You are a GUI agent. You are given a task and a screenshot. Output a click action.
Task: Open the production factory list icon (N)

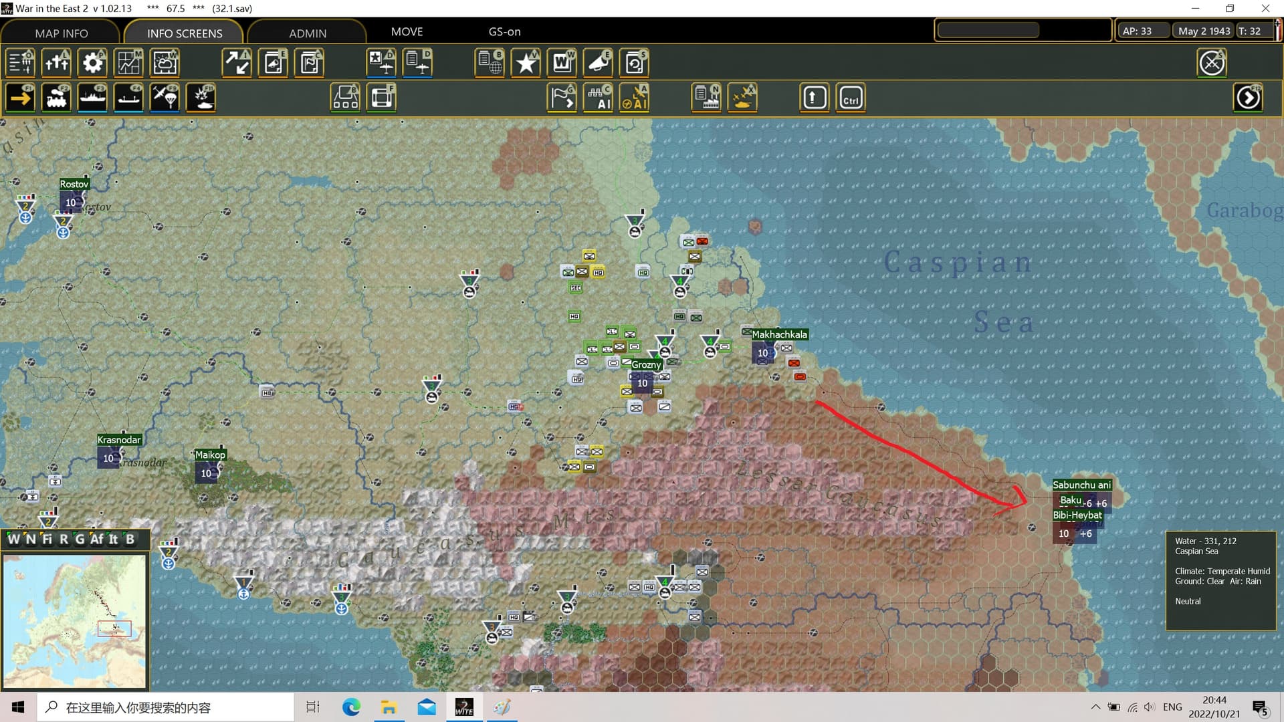tap(706, 98)
